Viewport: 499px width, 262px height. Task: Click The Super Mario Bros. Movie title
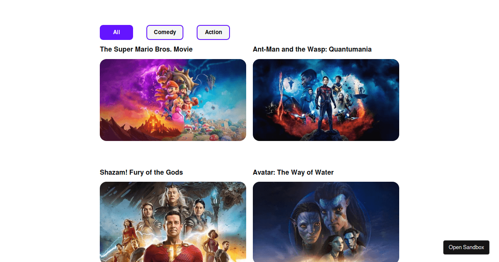(146, 49)
